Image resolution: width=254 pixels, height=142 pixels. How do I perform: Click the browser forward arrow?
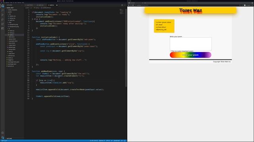[131, 5]
